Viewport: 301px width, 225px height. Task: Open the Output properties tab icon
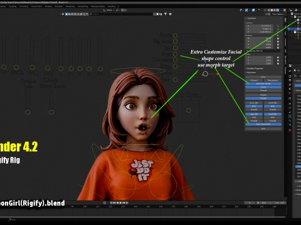pos(290,81)
